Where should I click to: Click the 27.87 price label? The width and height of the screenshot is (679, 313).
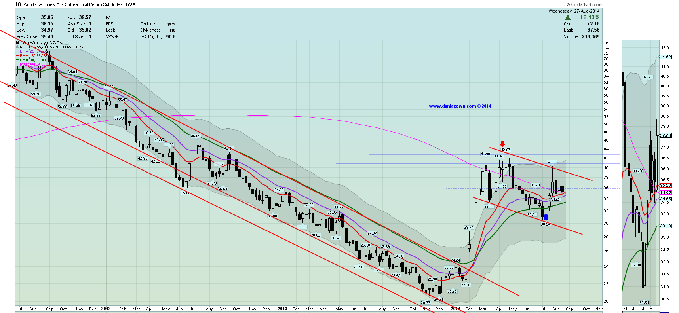click(x=372, y=233)
